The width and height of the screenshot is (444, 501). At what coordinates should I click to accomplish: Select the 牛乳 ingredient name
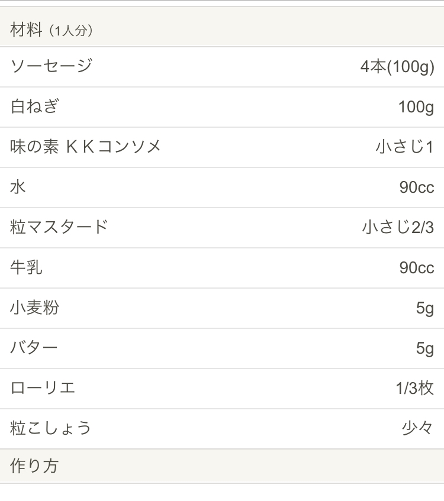click(x=27, y=267)
